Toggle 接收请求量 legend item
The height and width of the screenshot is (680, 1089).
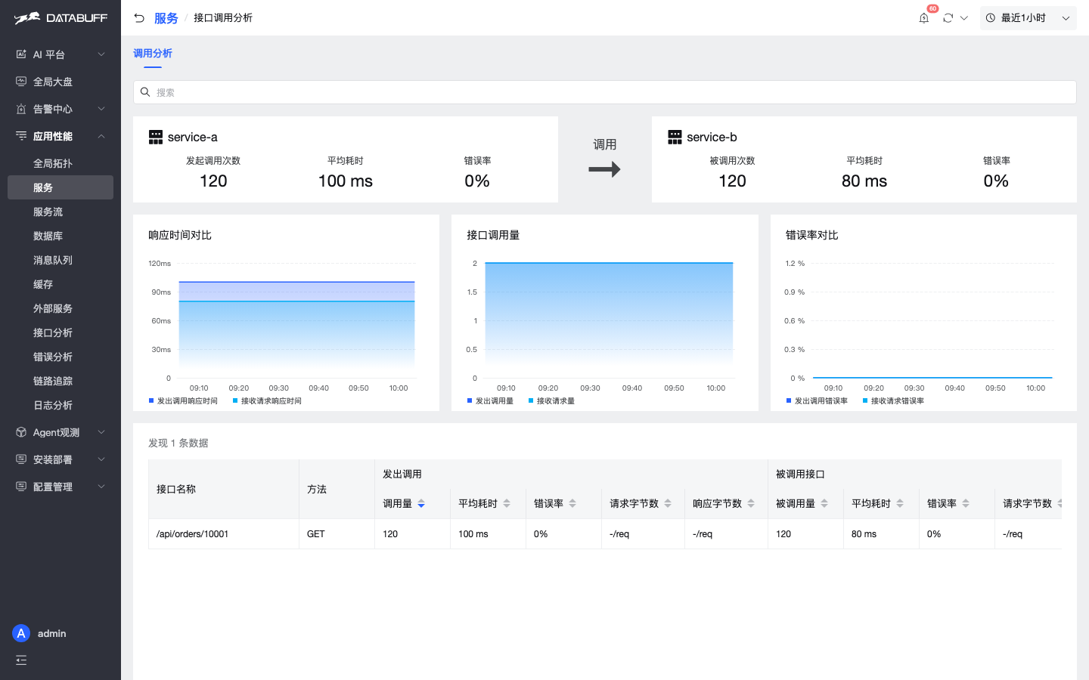[551, 401]
